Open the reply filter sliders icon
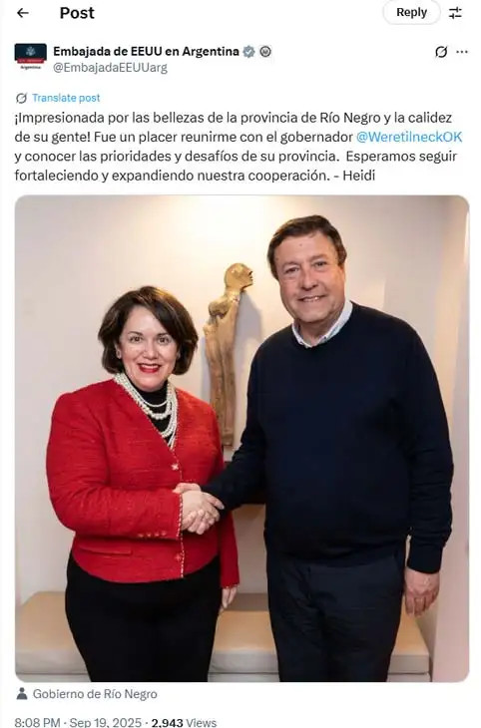 pos(455,13)
